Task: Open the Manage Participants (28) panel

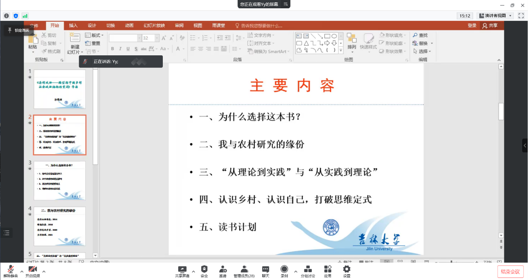Action: 244,271
